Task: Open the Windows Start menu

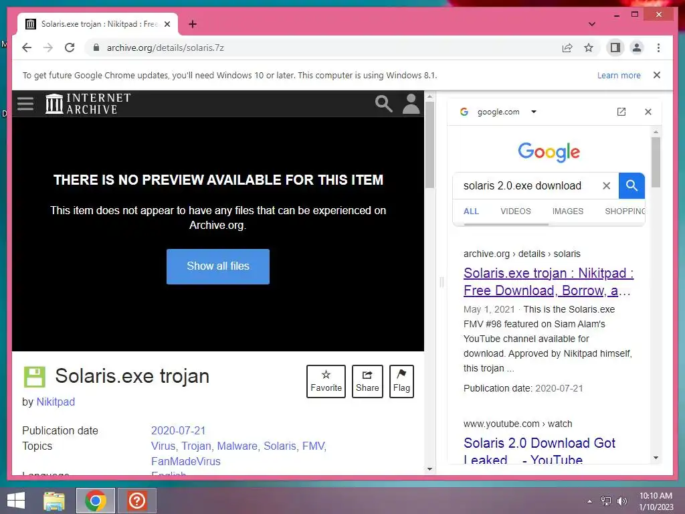Action: point(16,501)
